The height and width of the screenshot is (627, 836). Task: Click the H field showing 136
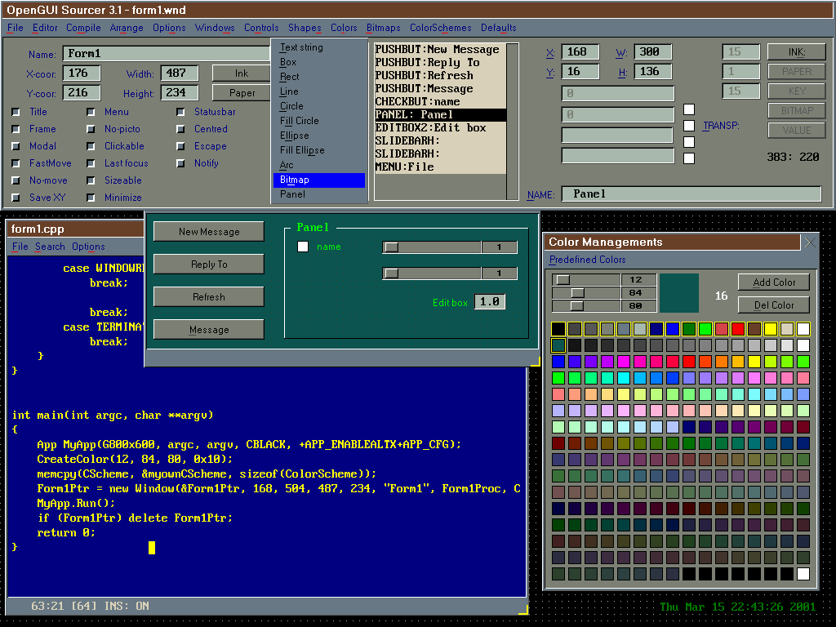click(652, 72)
